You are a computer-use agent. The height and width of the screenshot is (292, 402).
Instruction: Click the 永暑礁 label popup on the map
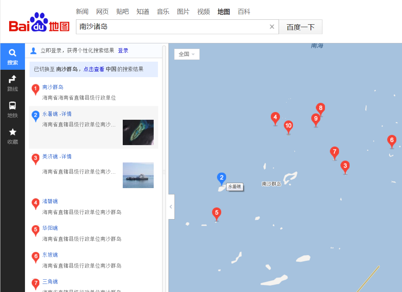tap(235, 187)
